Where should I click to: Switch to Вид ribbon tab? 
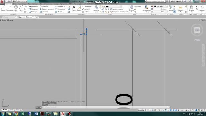click(x=41, y=4)
